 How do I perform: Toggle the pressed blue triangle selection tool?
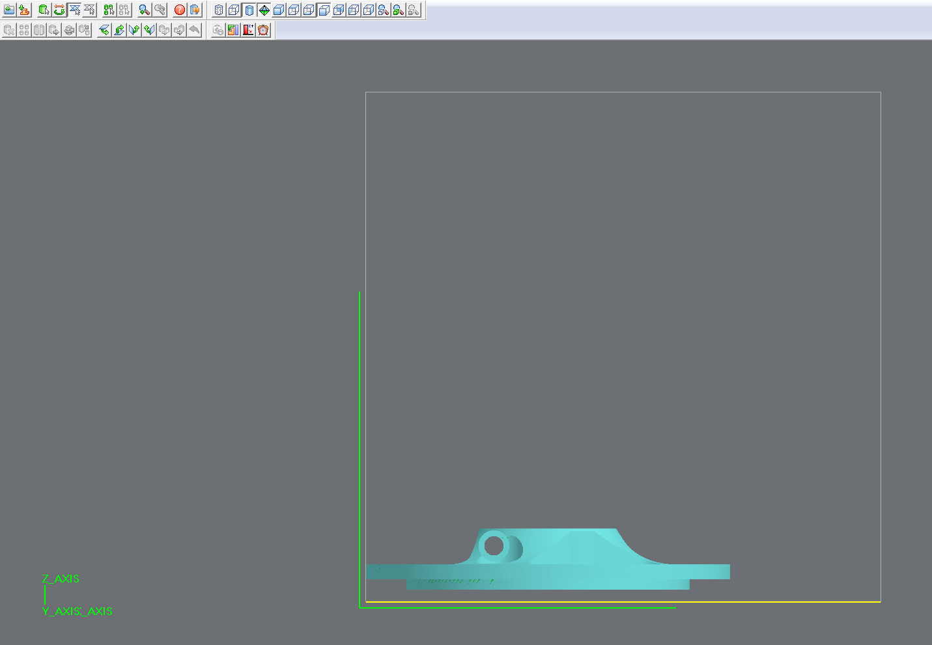[x=75, y=10]
